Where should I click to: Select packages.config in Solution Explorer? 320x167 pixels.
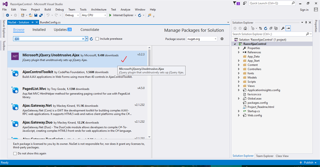point(257,103)
